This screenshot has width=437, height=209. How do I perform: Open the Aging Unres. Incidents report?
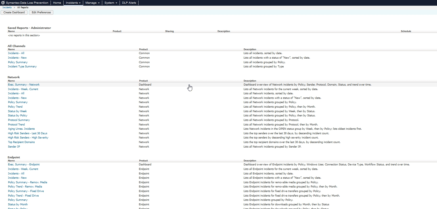click(21, 129)
